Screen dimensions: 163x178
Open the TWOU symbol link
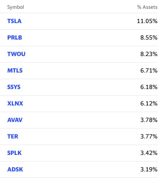coord(16,54)
